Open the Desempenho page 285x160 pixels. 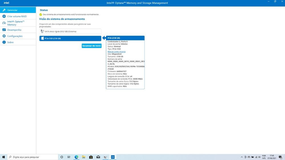coord(18,30)
